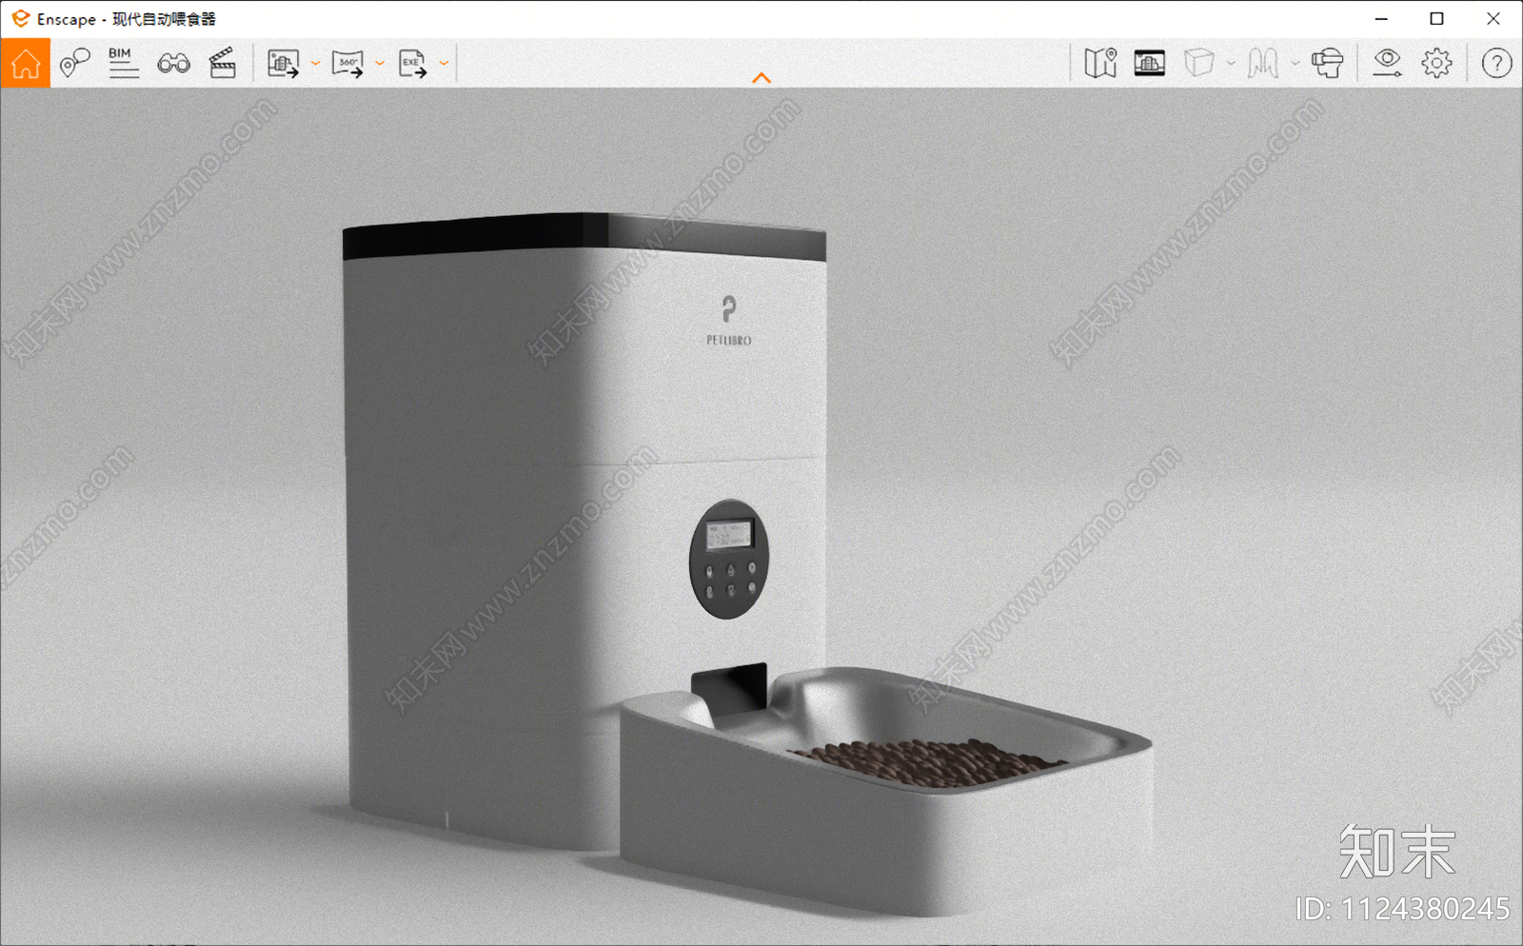Click the Screenshot export icon
This screenshot has width=1523, height=946.
(284, 64)
